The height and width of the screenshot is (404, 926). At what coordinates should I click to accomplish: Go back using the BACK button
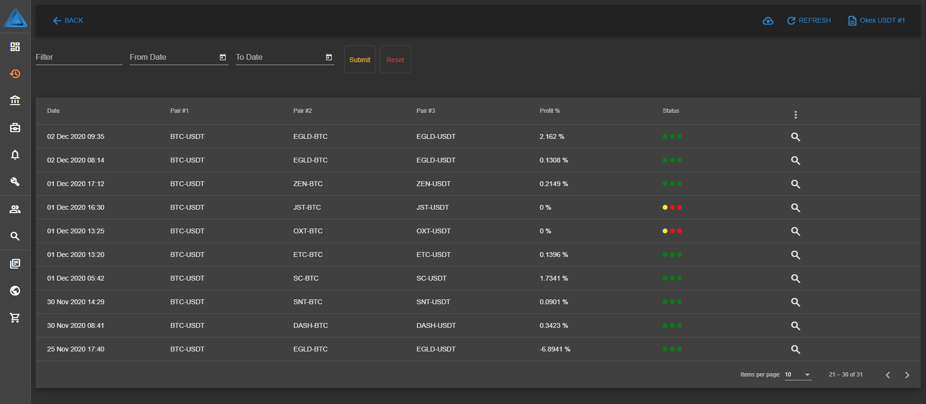68,20
